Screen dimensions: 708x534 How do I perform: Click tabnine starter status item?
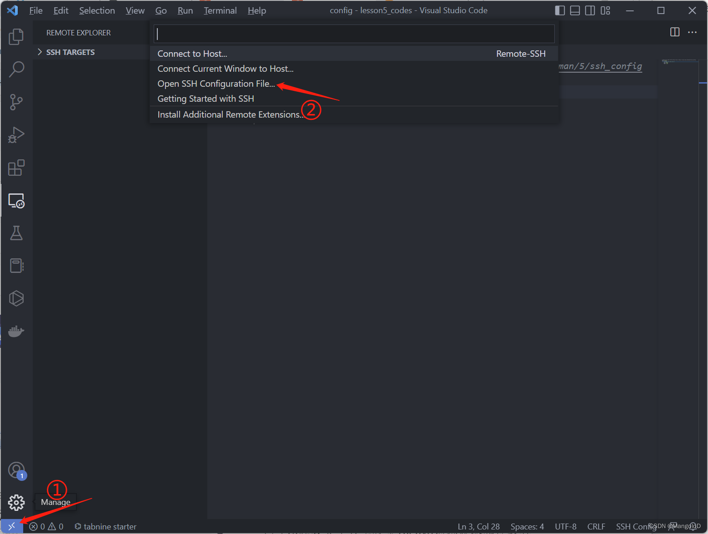[x=105, y=527]
